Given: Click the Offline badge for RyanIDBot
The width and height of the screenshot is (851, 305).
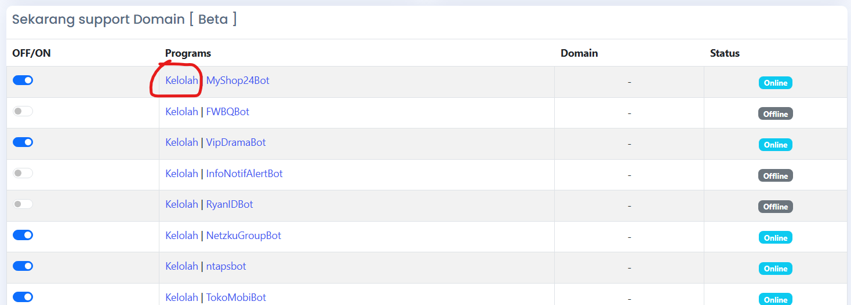Looking at the screenshot, I should 775,207.
